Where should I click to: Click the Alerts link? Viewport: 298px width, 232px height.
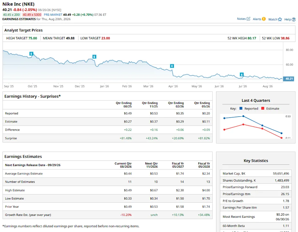pyautogui.click(x=257, y=19)
